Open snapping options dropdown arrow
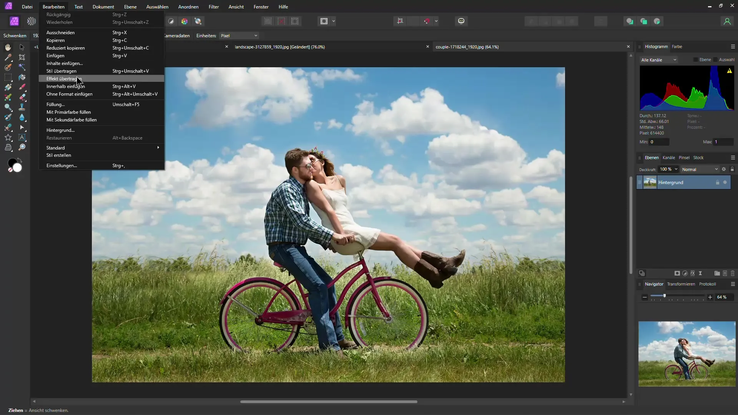738x415 pixels. 436,21
